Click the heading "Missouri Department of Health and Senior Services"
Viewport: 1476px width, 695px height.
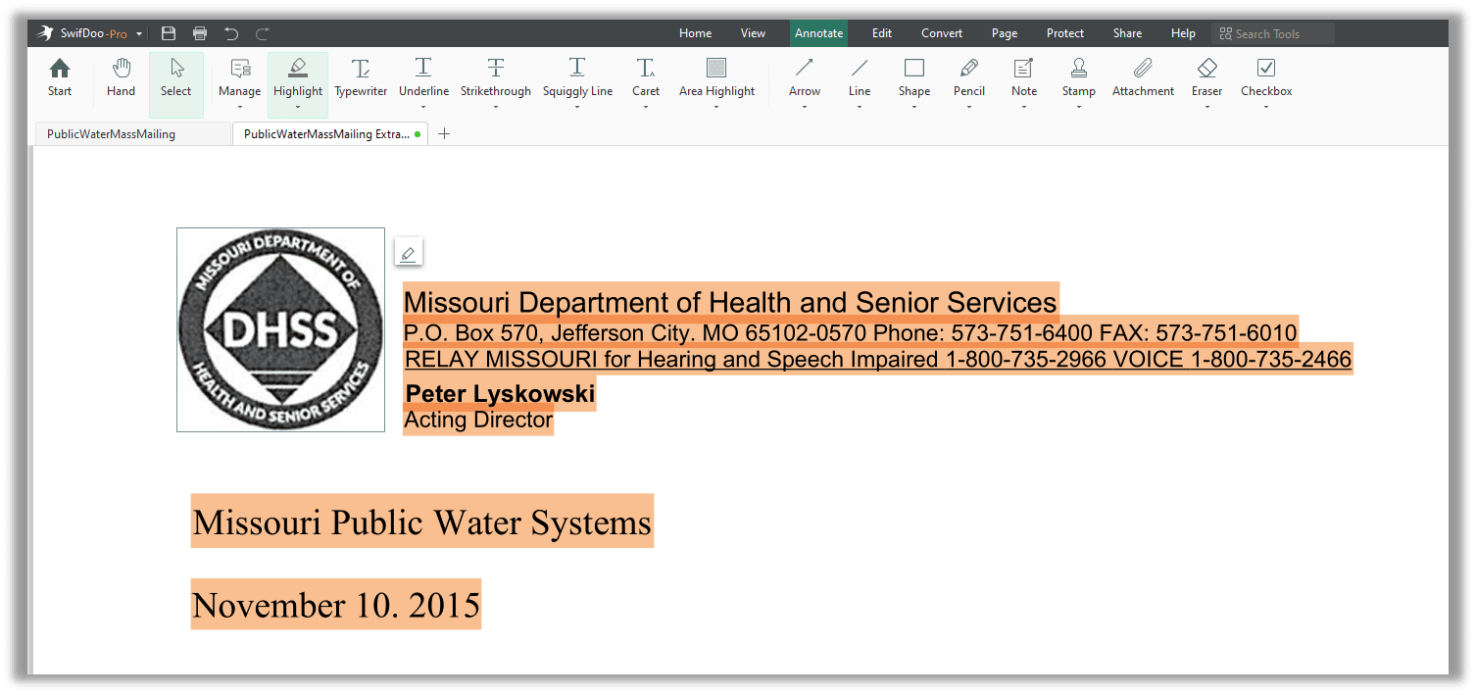click(x=731, y=302)
